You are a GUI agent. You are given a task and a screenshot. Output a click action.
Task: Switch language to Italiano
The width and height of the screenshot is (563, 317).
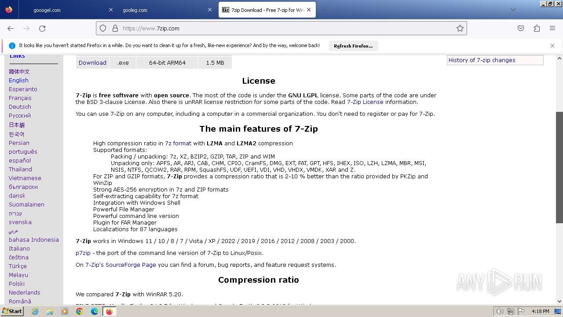tap(19, 248)
